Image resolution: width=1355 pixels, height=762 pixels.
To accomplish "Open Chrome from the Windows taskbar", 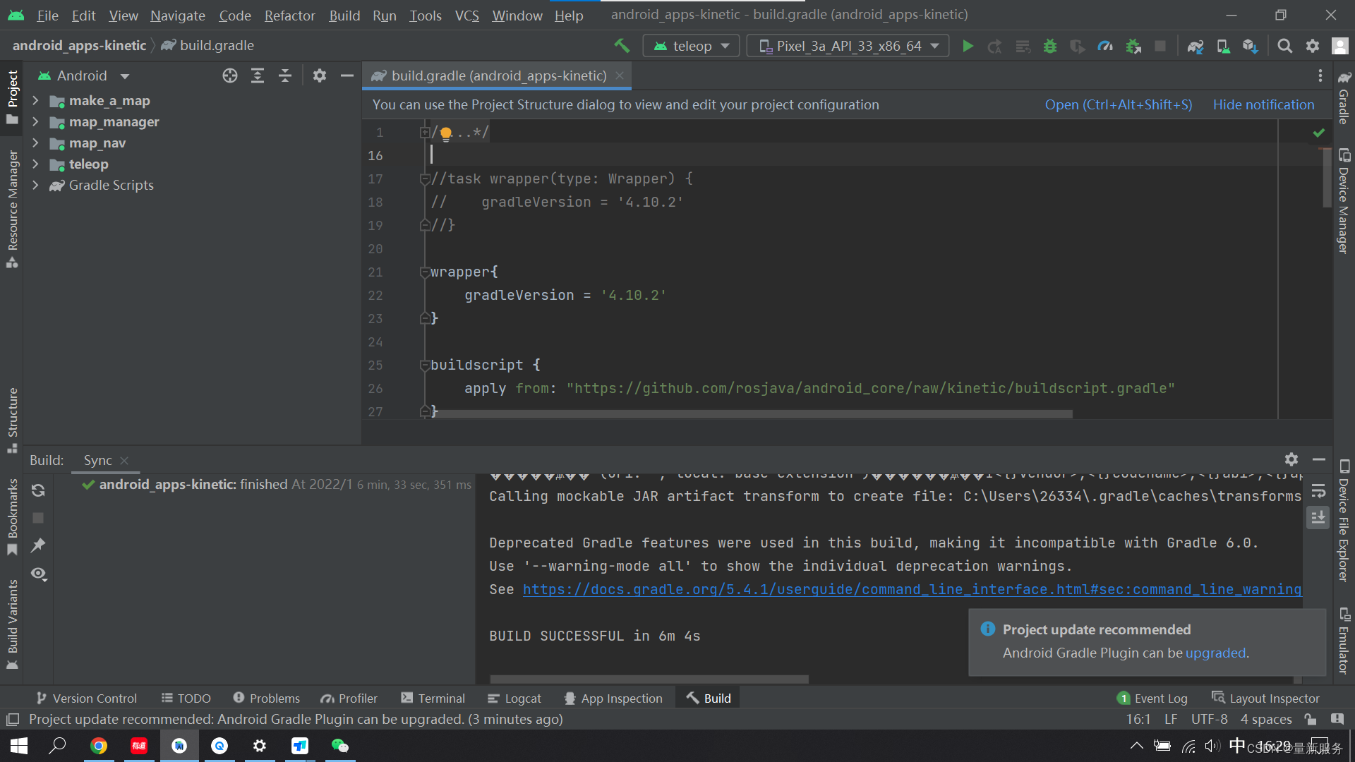I will tap(99, 746).
